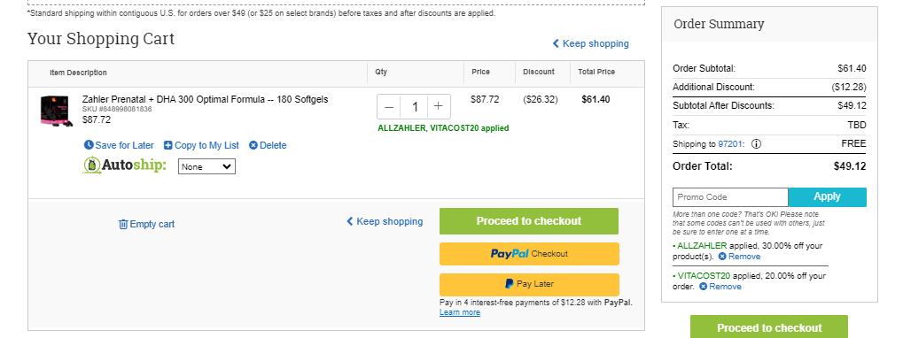Screen dimensions: 903x338
Task: Click Keep shopping link beside checkout button
Action: (385, 221)
